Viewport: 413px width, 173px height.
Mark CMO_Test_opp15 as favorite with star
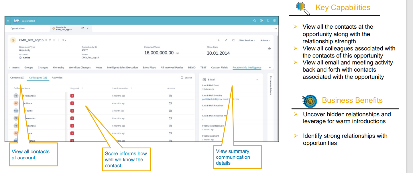46,40
